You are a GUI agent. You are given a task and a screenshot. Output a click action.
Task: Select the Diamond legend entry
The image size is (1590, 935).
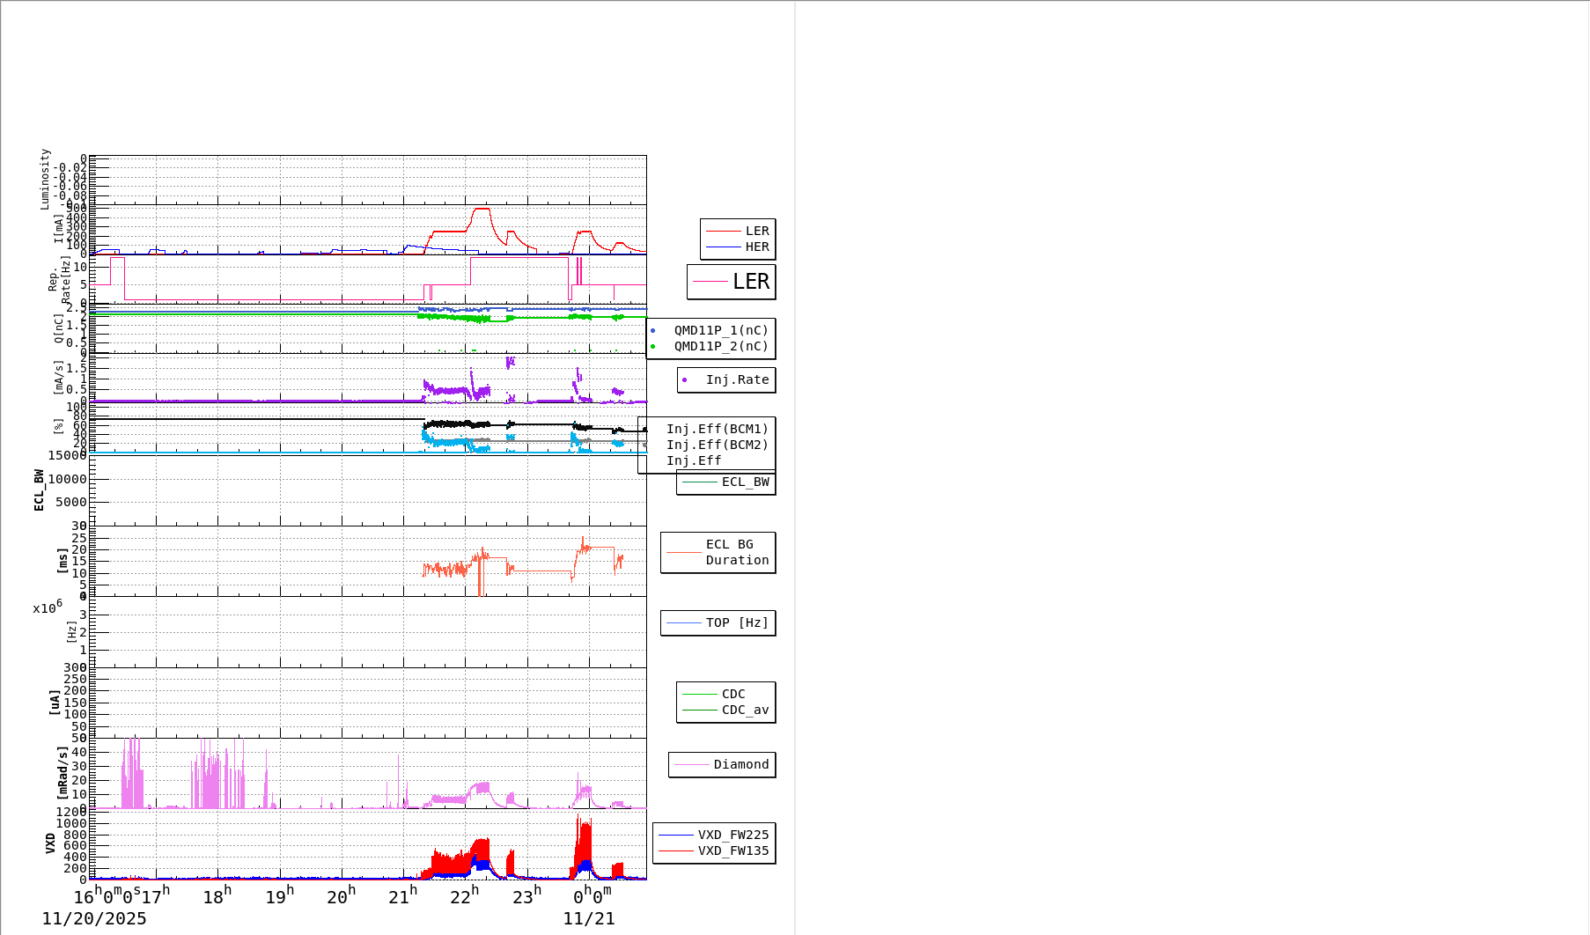[x=741, y=765]
